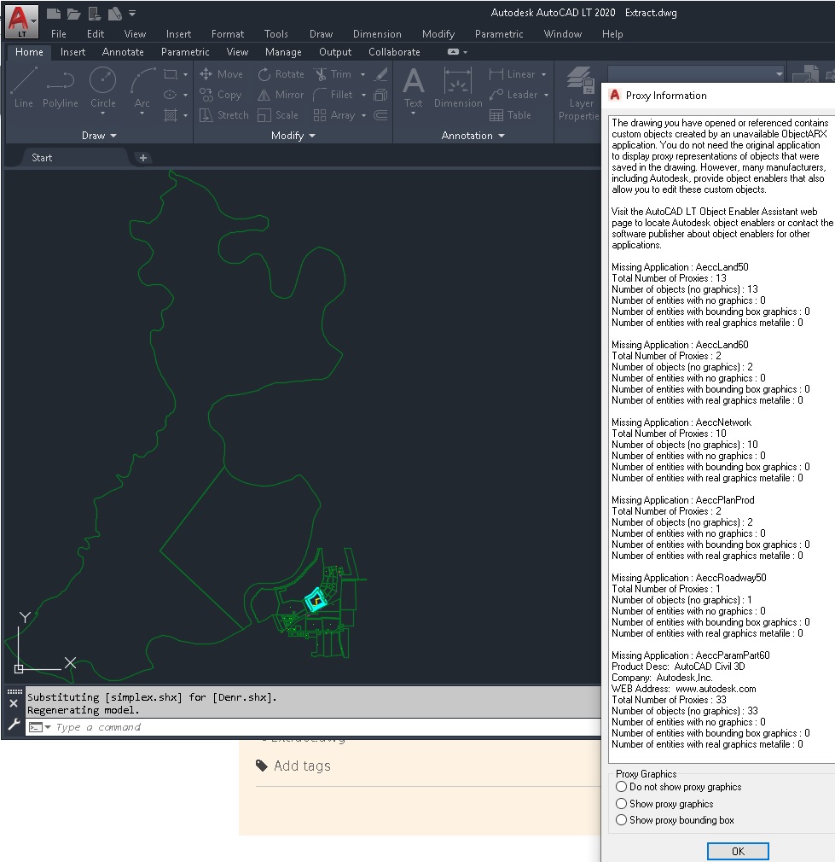
Task: Expand the Rectangle tool dropdown arrow
Action: 185,74
